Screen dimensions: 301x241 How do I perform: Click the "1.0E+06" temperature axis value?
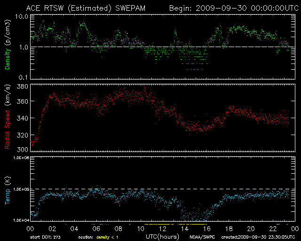point(21,158)
